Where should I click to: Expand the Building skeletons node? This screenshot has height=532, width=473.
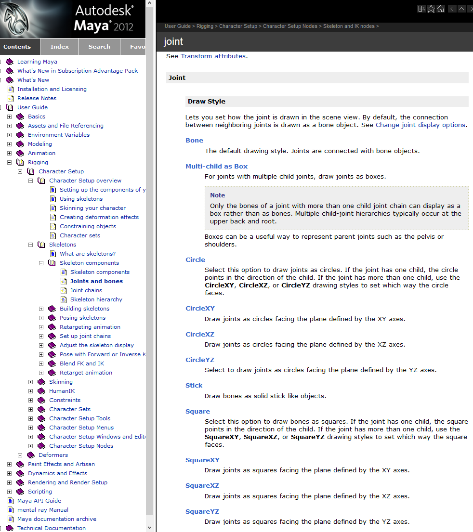pyautogui.click(x=41, y=309)
